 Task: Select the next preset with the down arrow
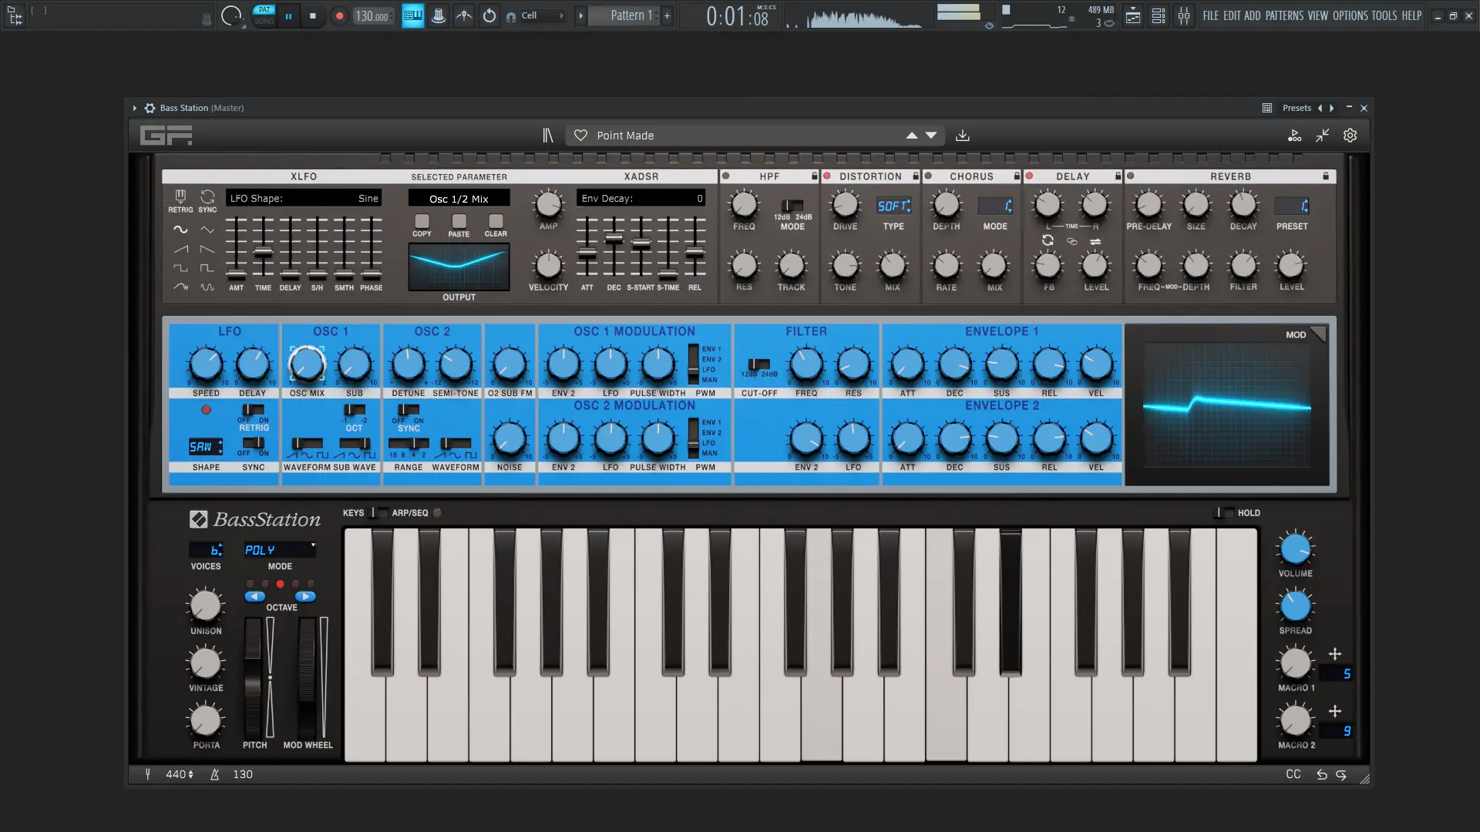(931, 135)
